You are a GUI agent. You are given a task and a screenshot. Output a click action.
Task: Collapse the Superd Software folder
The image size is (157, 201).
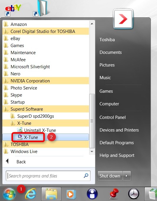click(46, 109)
